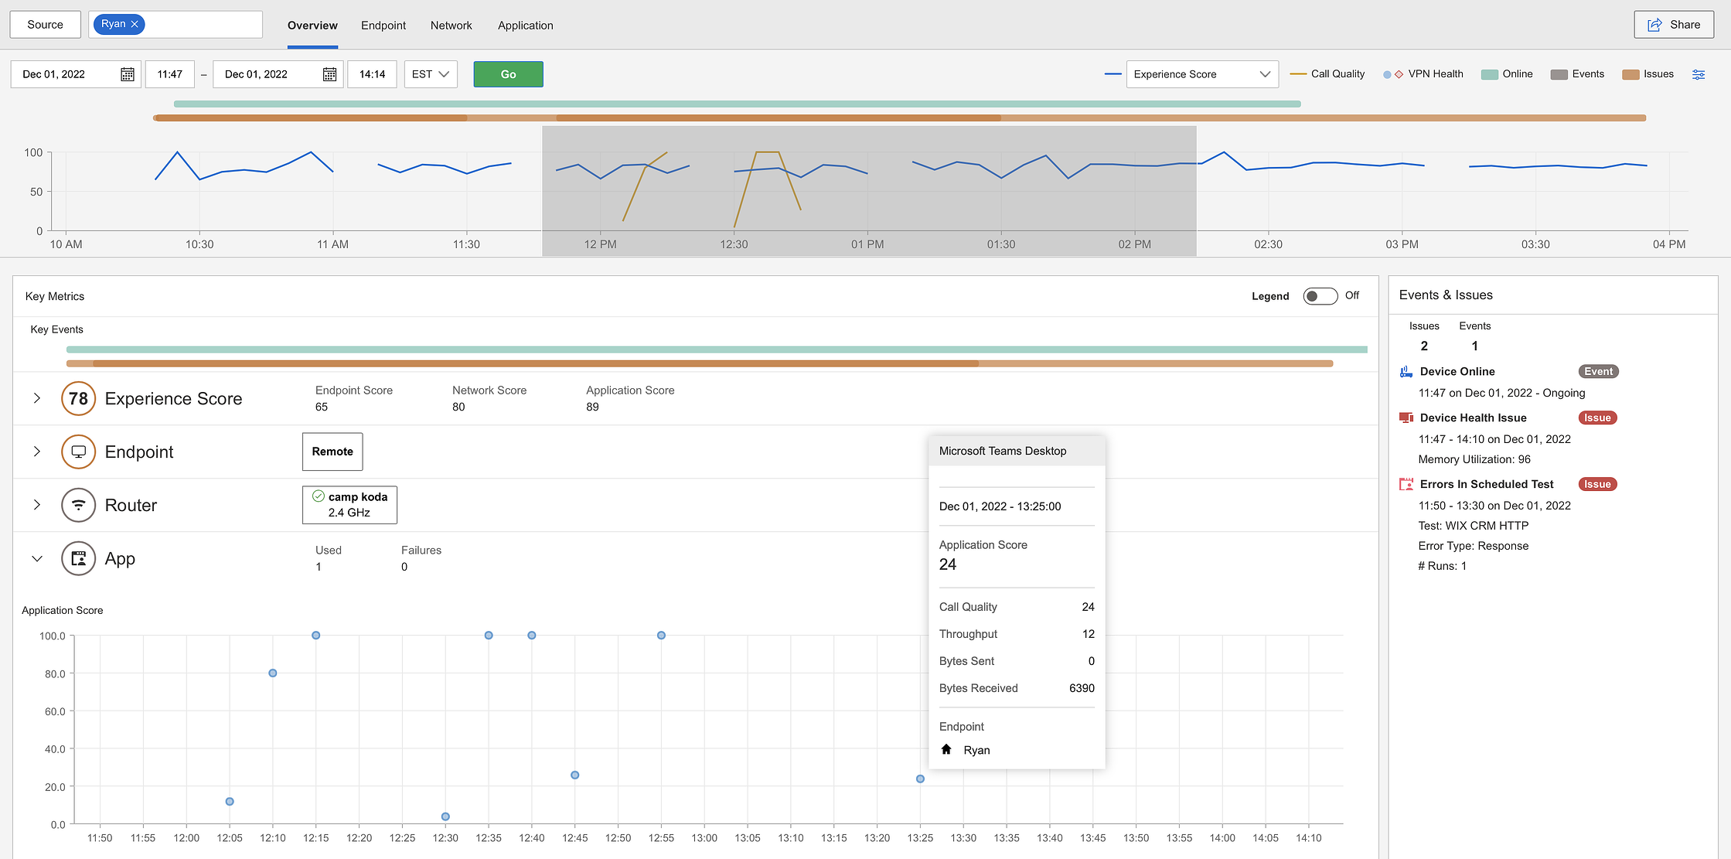Open the end date calendar icon
Screen dimensions: 1731x859
(329, 74)
